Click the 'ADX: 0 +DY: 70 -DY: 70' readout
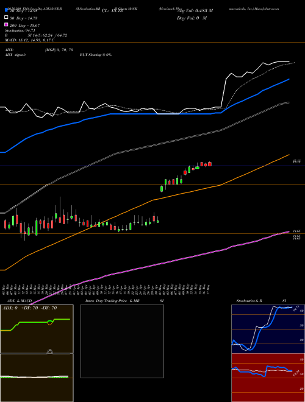 tap(29, 308)
